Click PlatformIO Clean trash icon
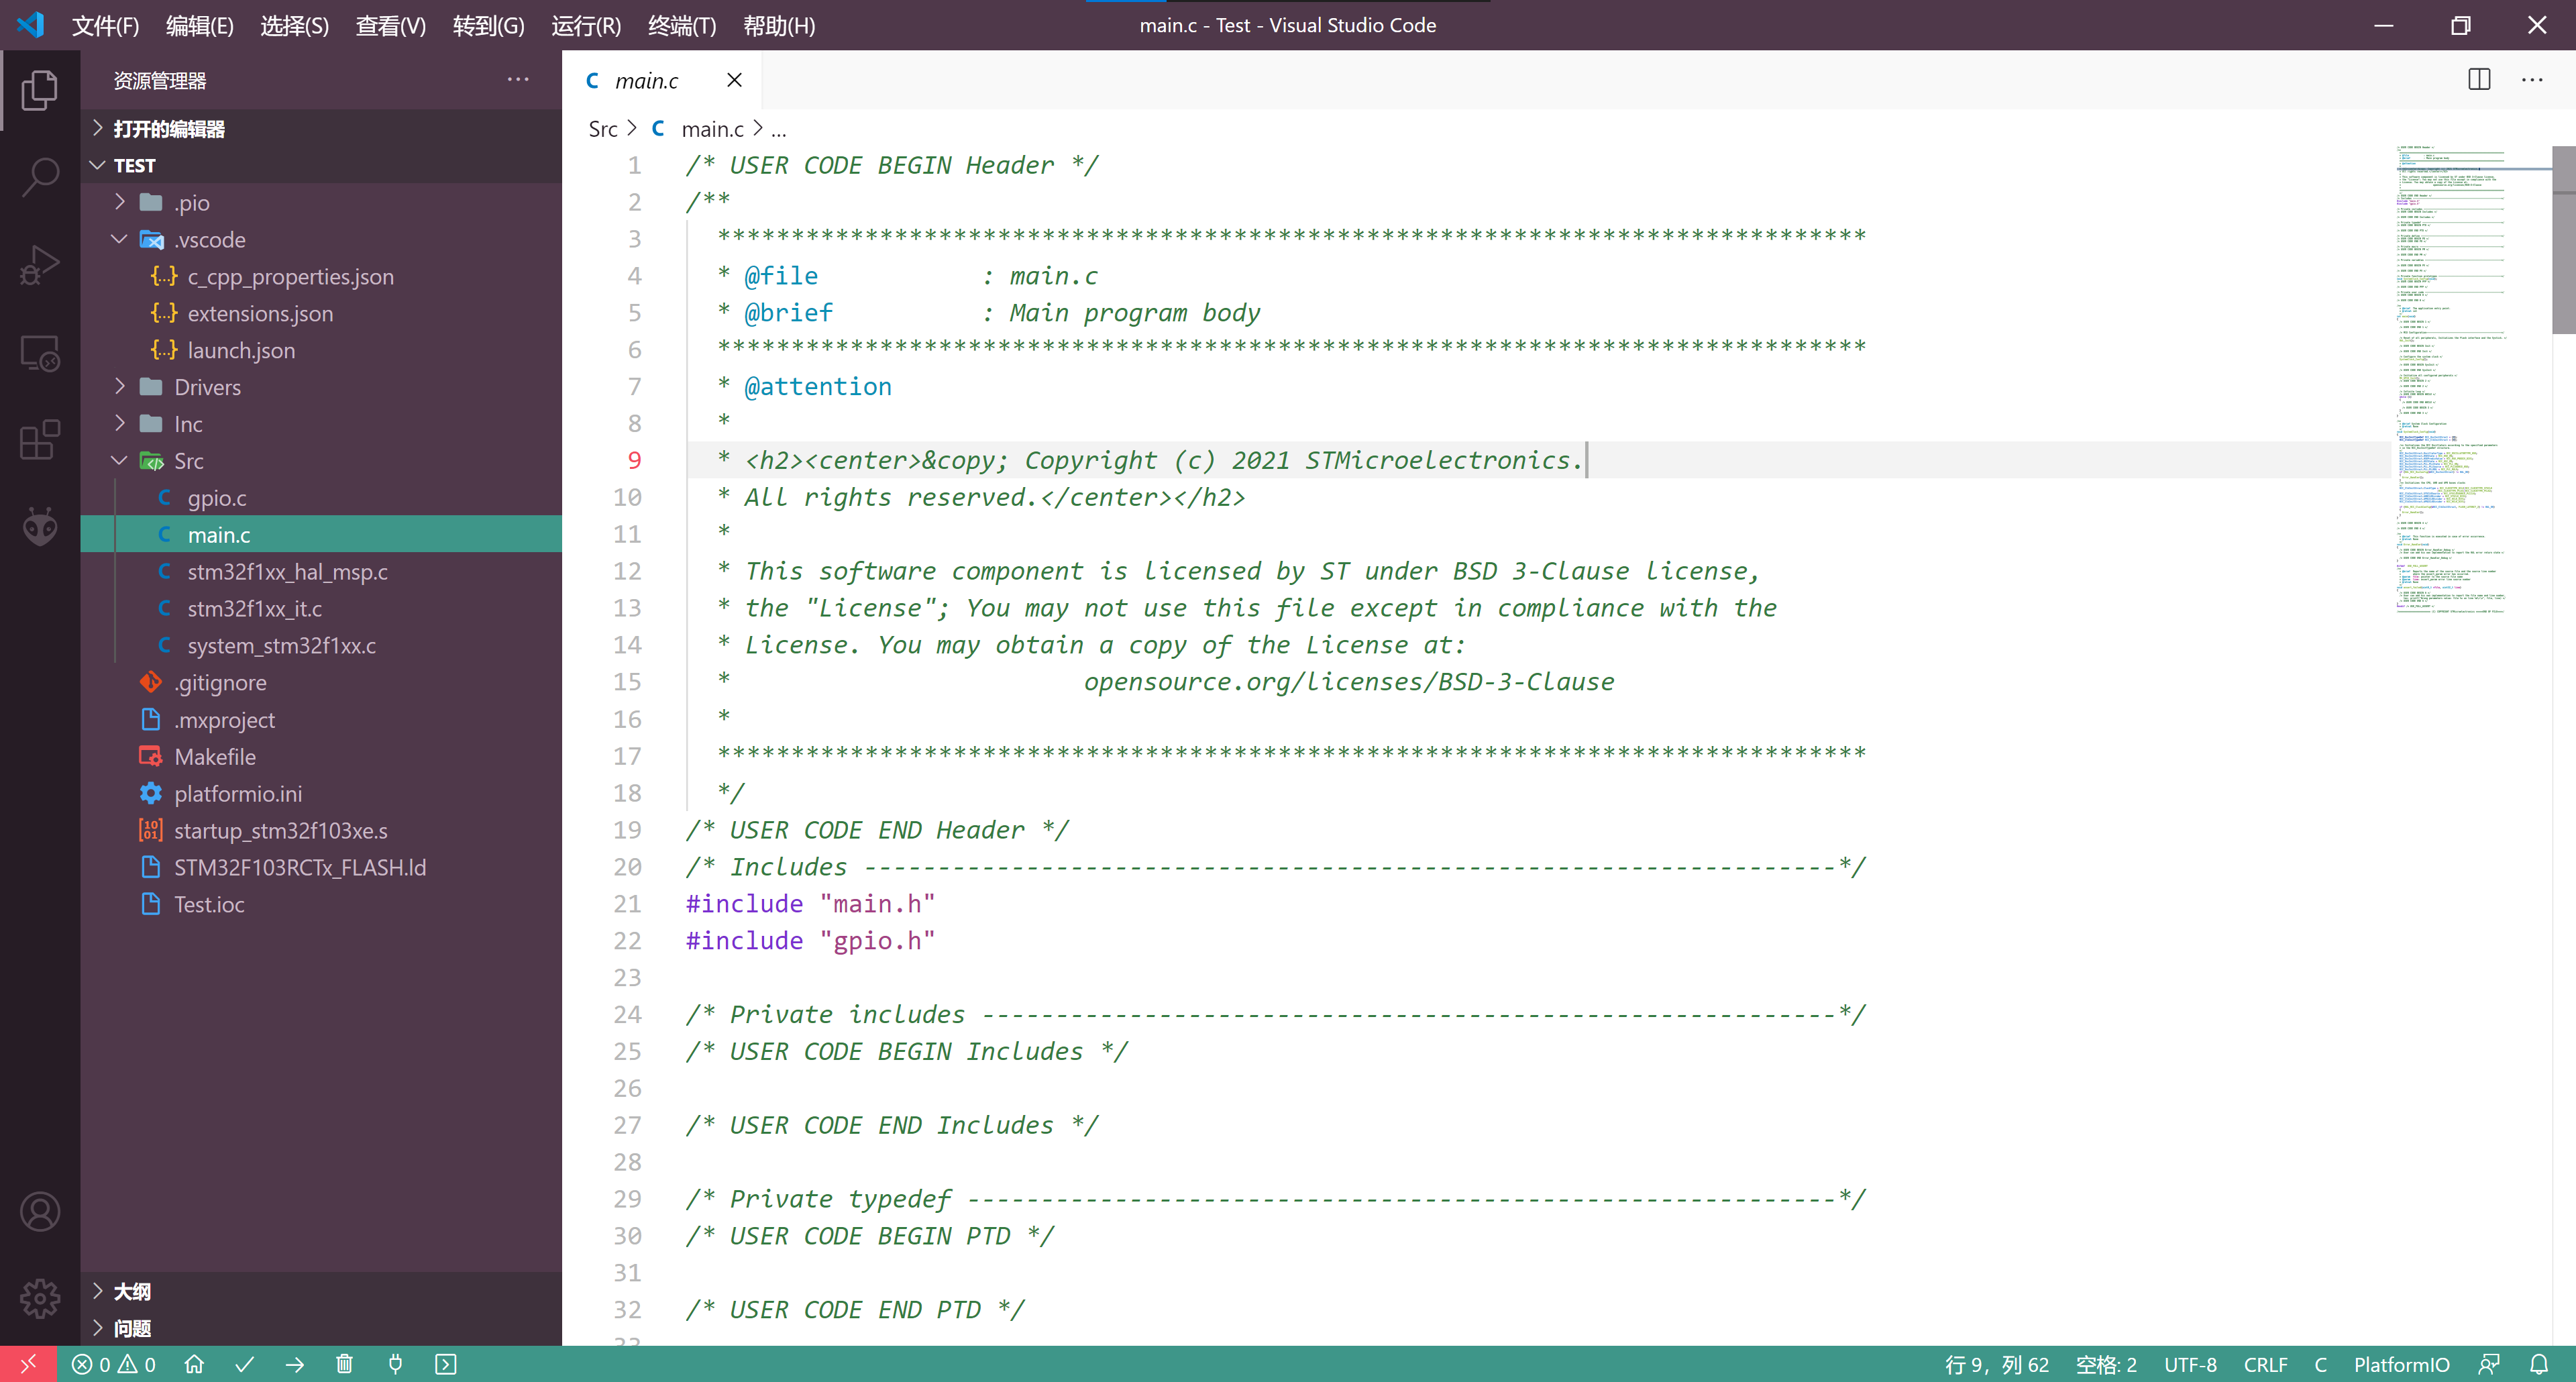The image size is (2576, 1382). (344, 1364)
